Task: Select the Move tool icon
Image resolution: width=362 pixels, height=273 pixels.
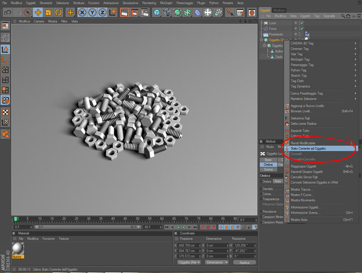Action: [x=38, y=12]
